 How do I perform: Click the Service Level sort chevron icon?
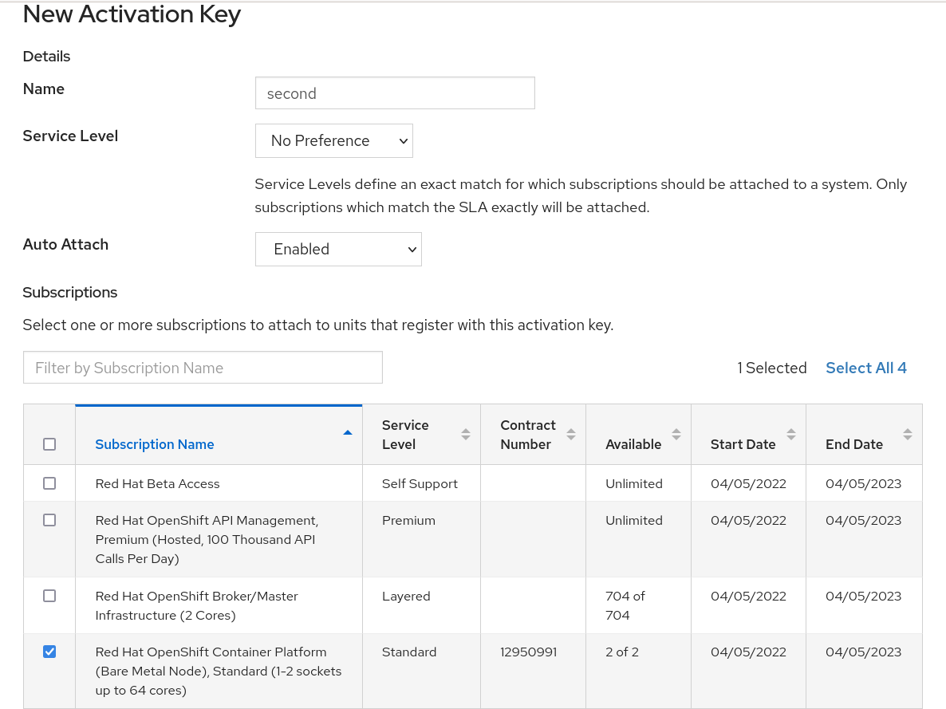tap(465, 434)
